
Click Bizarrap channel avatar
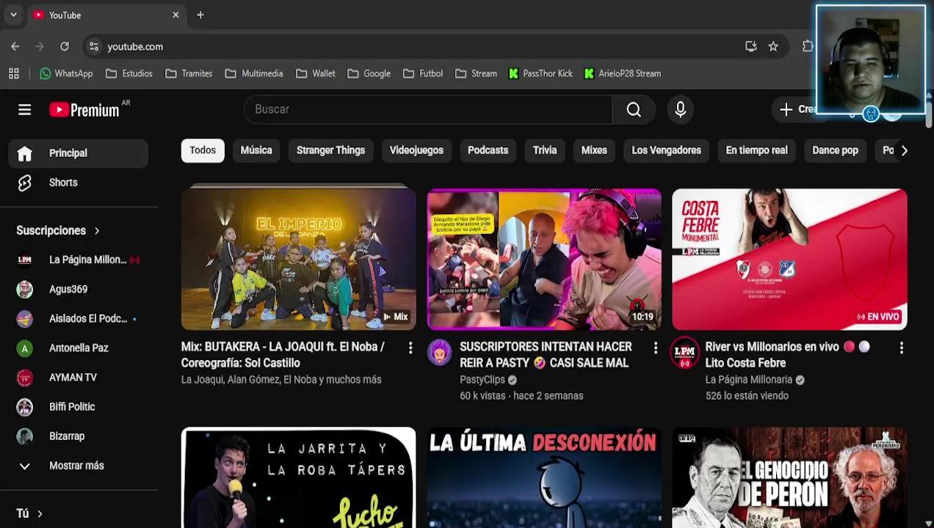pyautogui.click(x=24, y=436)
